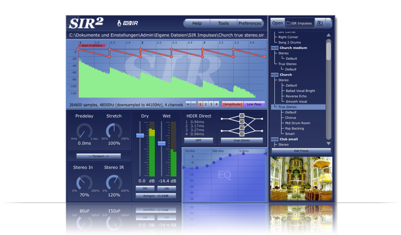401x235 pixels.
Task: Select the Song 2 Drums impulse
Action: 290,42
